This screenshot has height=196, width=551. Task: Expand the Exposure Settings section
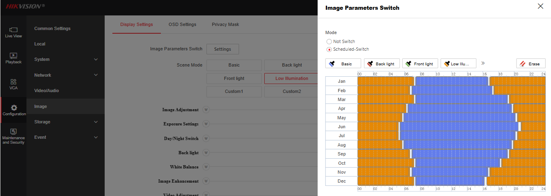(x=206, y=124)
